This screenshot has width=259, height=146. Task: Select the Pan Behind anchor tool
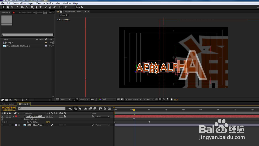[27, 7]
